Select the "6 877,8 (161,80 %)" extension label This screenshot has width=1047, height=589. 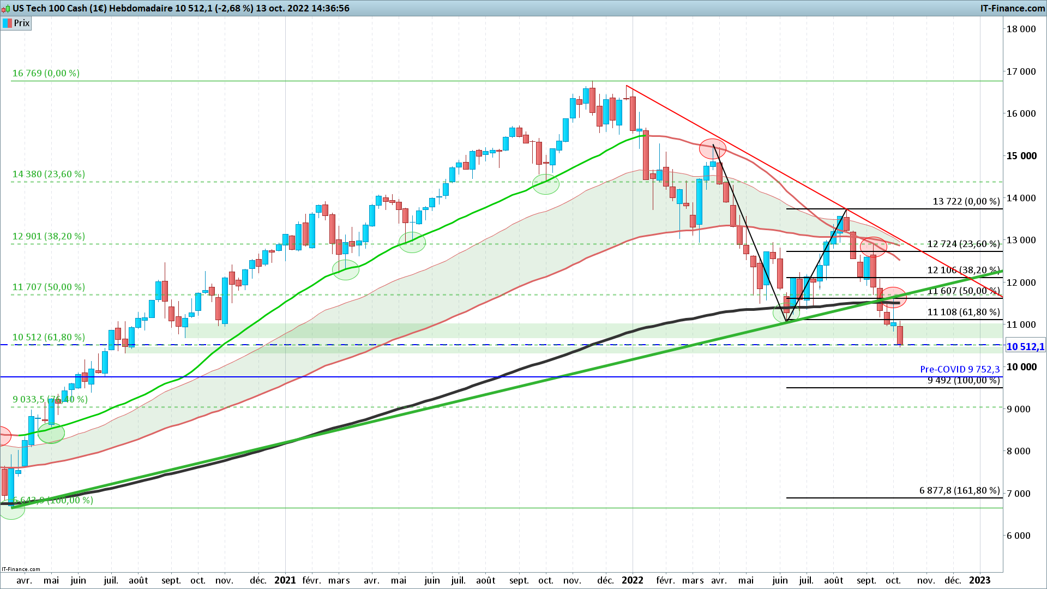pyautogui.click(x=960, y=490)
